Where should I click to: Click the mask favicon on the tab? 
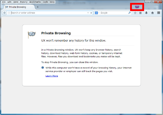[7, 7]
